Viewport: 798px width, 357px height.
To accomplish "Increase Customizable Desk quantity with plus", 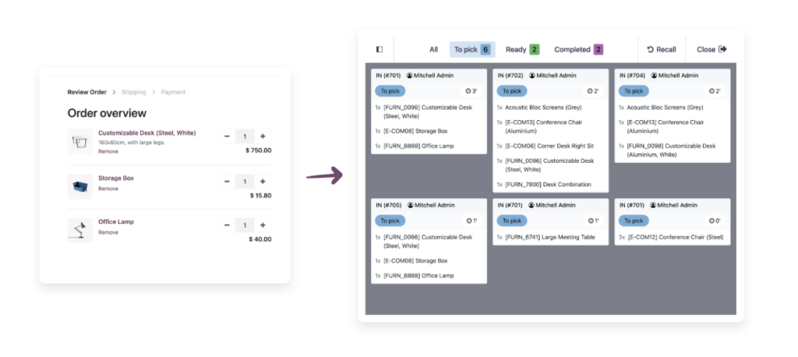I will (263, 137).
